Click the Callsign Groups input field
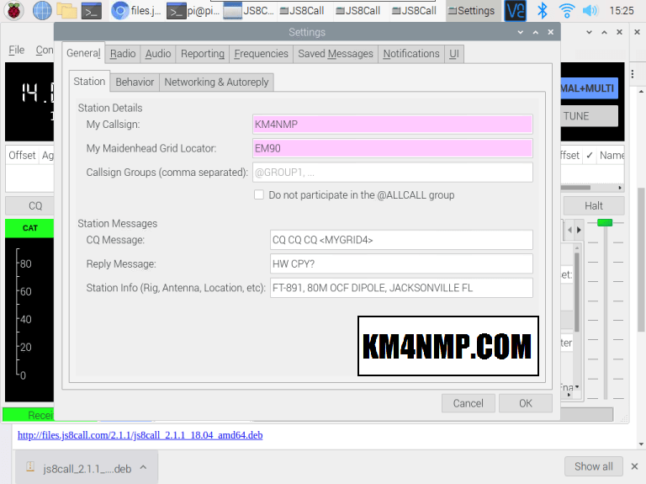 [x=393, y=173]
